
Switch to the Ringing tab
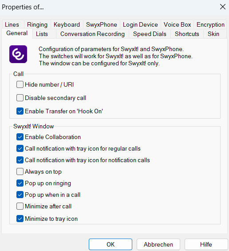37,24
